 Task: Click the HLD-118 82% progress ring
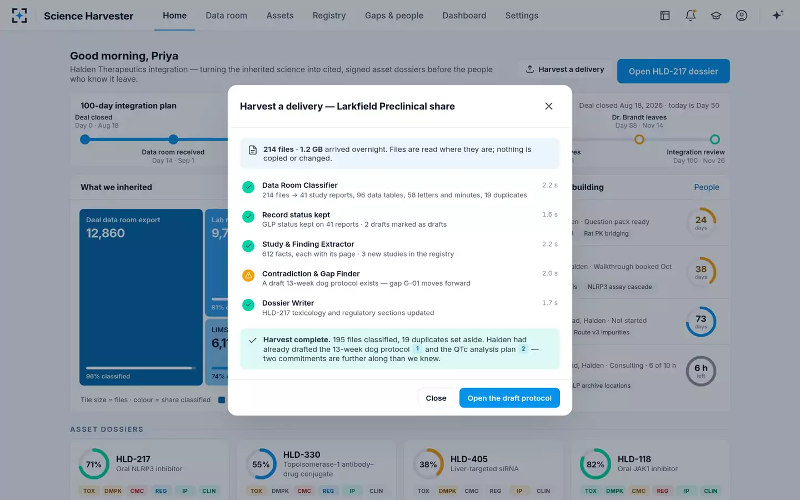click(596, 464)
